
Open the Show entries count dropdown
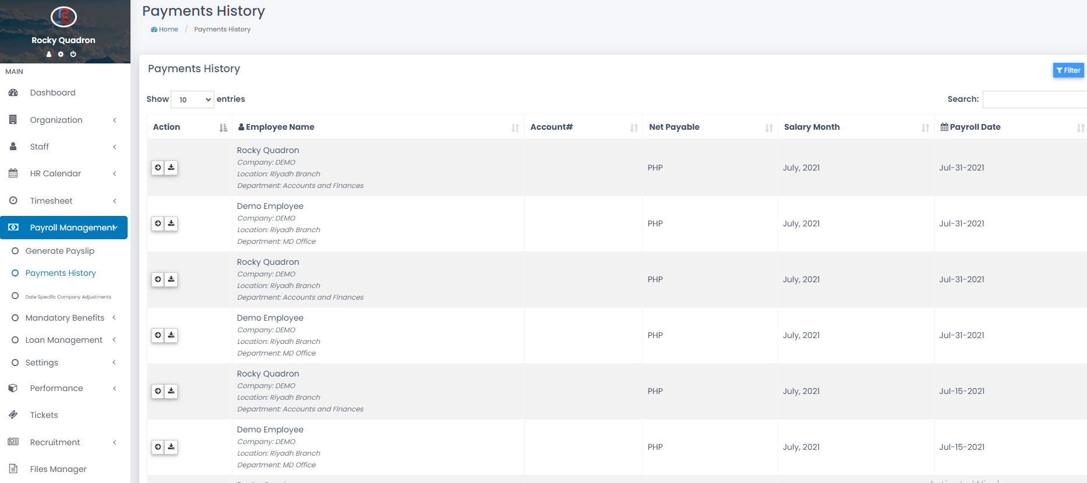tap(192, 100)
